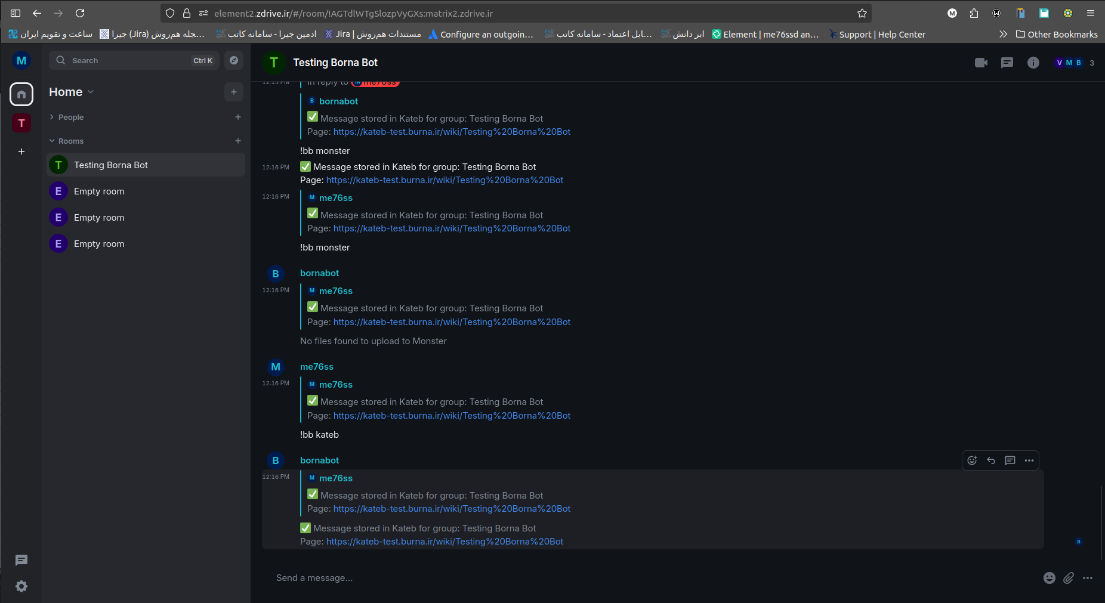Open Element quick settings gear
The width and height of the screenshot is (1105, 603).
point(21,586)
